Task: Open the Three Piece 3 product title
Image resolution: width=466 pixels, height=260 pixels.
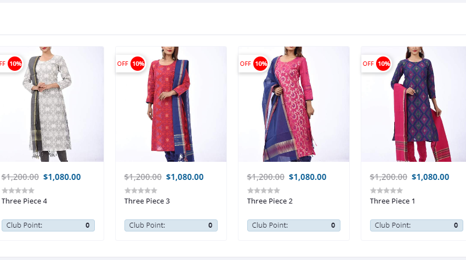Action: click(x=147, y=201)
